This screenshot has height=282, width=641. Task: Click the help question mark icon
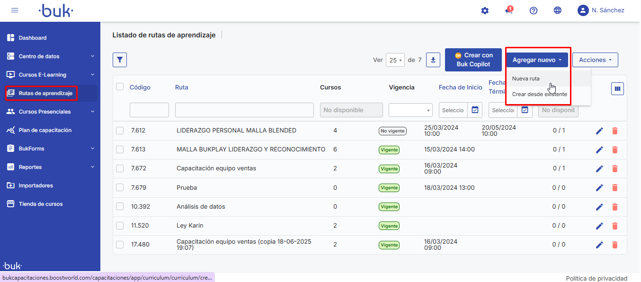[534, 10]
